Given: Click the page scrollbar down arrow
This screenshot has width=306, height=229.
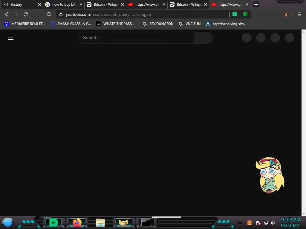Looking at the screenshot, I should coord(304,214).
